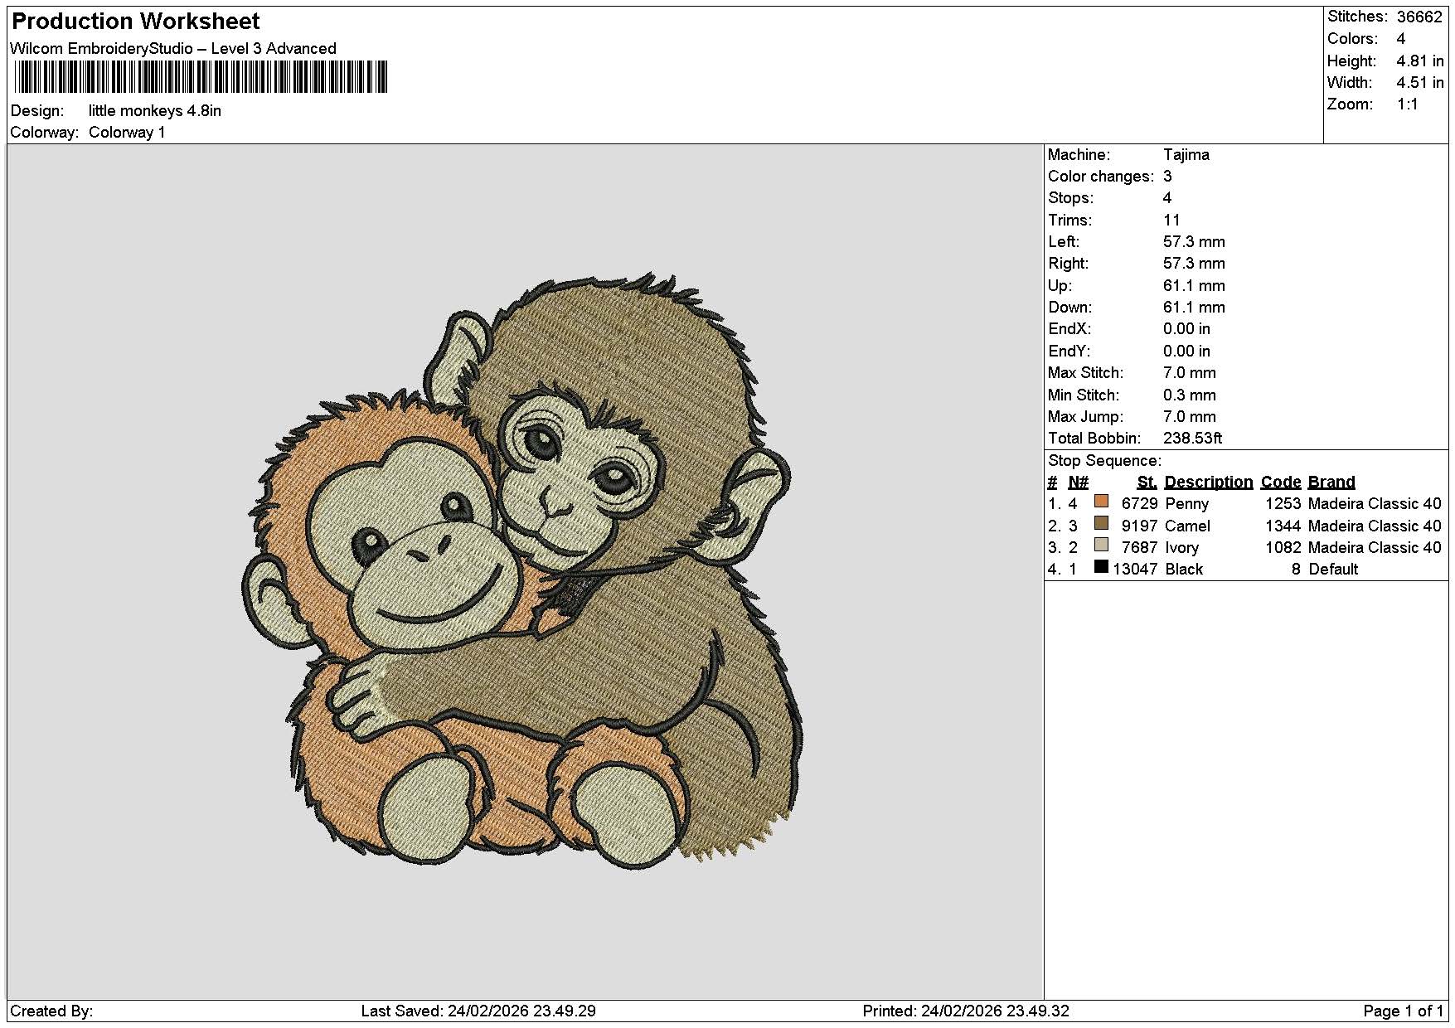The height and width of the screenshot is (1028, 1455).
Task: Click the 'N#' column header
Action: (x=1078, y=482)
